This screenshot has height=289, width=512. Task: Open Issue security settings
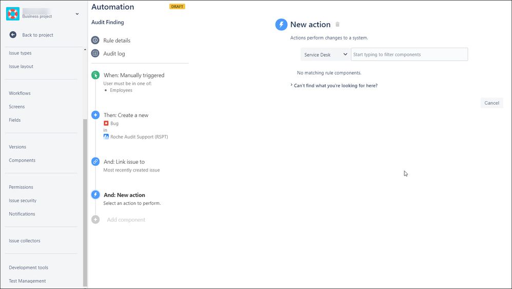pyautogui.click(x=23, y=200)
